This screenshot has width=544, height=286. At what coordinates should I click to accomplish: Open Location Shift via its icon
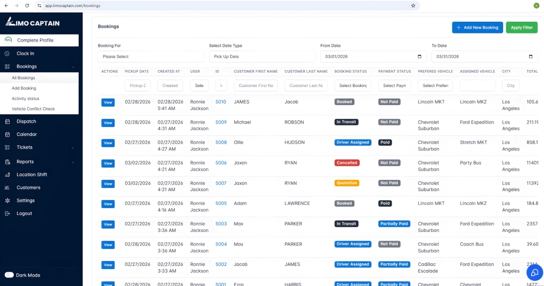[x=7, y=175]
